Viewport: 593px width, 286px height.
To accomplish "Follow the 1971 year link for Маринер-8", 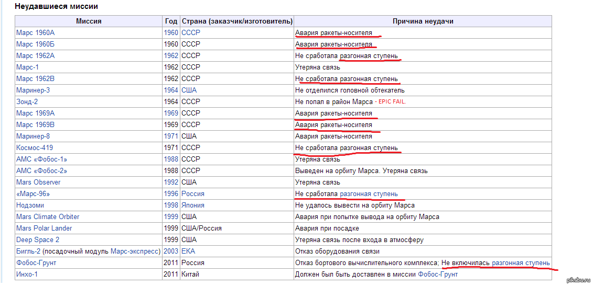I will [x=171, y=136].
